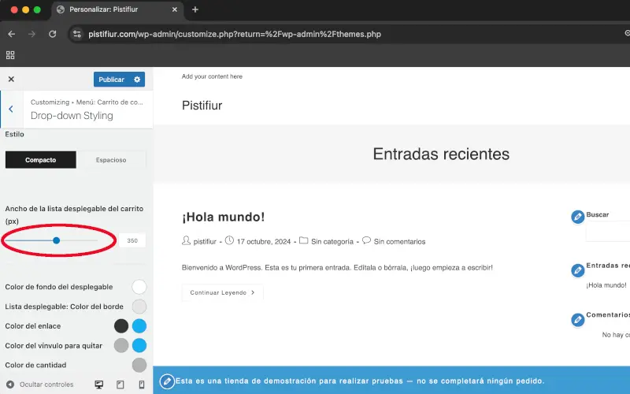Click the pistifiur author link

(205, 242)
